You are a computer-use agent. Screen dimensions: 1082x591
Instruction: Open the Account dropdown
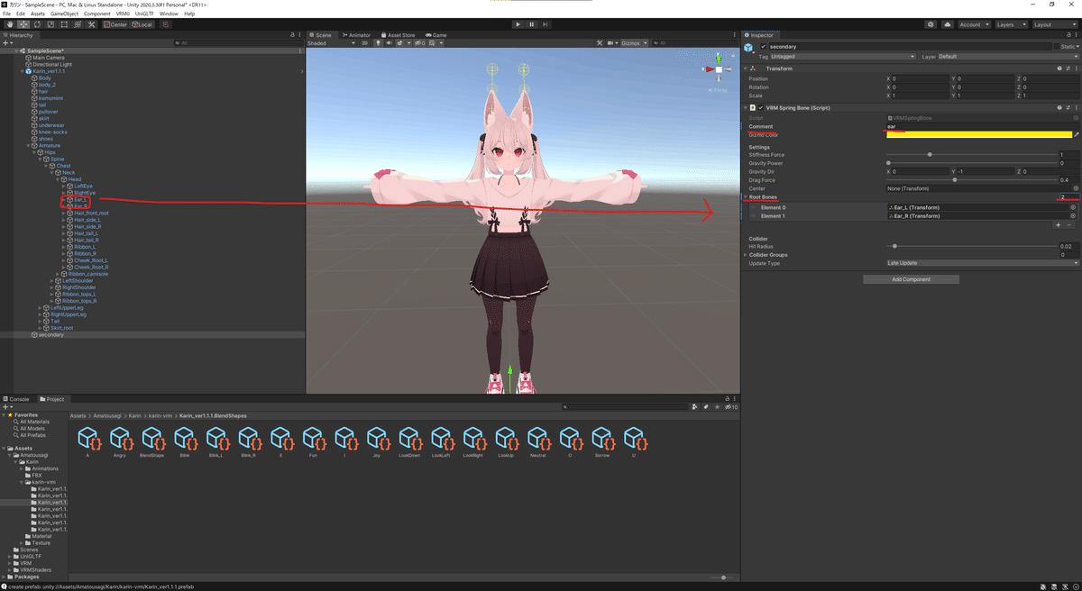[974, 24]
